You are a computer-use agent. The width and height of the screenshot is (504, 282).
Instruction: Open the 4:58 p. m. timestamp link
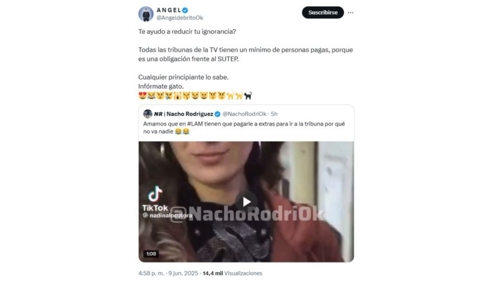coord(151,274)
